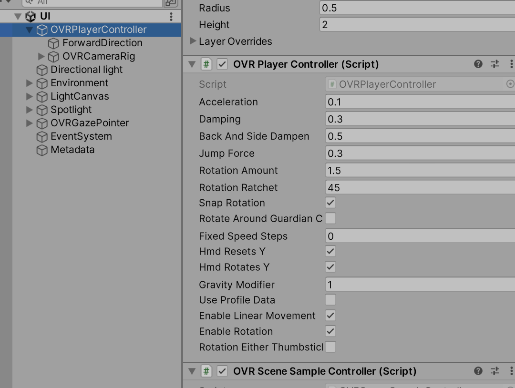Enable Rotation Either Thumbstick
The height and width of the screenshot is (388, 515).
330,347
